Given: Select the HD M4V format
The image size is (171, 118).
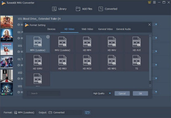Looking at the screenshot, I should tap(112, 44).
